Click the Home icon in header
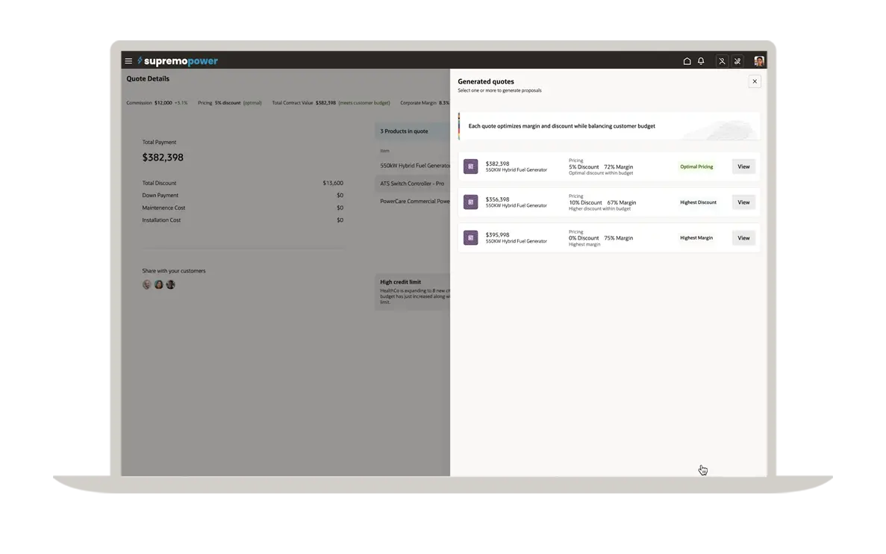Image resolution: width=886 pixels, height=554 pixels. click(687, 61)
